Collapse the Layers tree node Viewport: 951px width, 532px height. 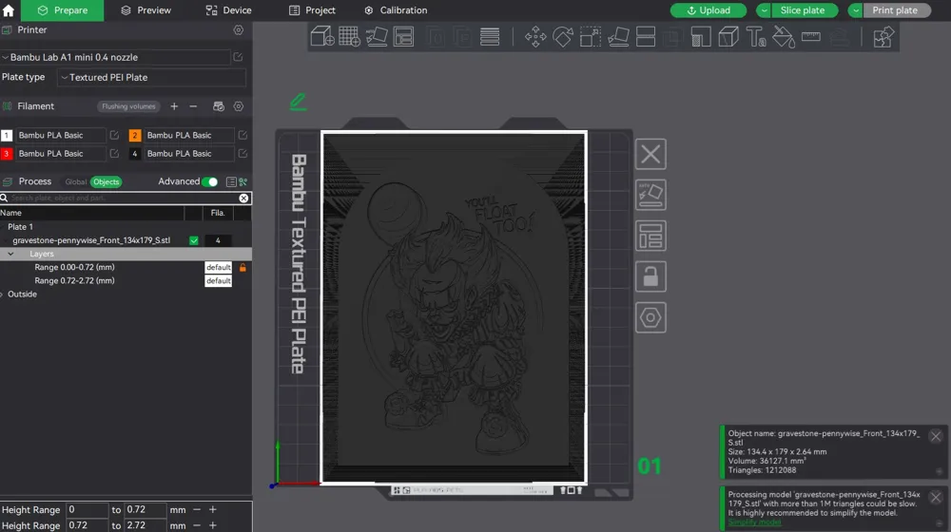10,254
